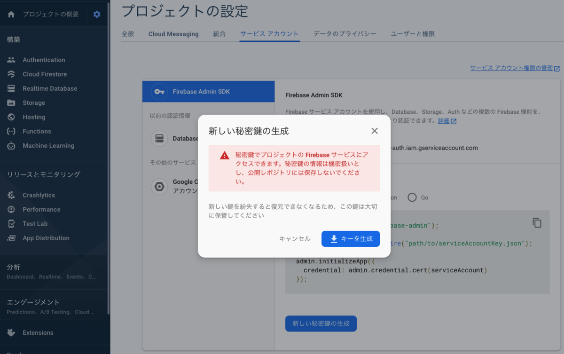
Task: Click the App Distribution icon
Action: click(11, 238)
